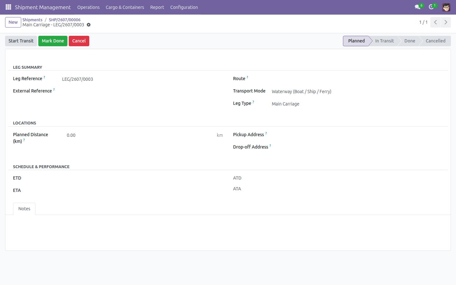This screenshot has height=285, width=456.
Task: Click the red Cancel button
Action: [x=79, y=41]
